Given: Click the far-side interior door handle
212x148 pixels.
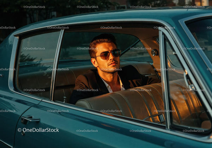Looking at the screenshot, I should coord(148,75).
